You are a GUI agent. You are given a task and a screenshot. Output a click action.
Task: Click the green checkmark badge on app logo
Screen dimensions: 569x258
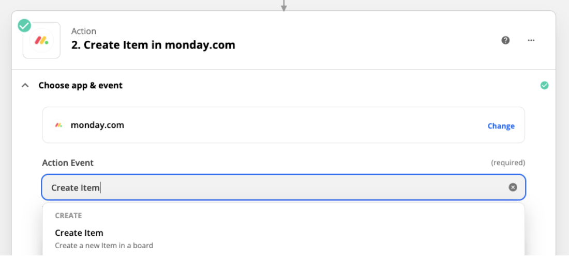point(24,26)
